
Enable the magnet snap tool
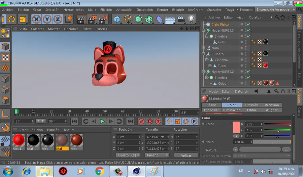(x=5, y=127)
